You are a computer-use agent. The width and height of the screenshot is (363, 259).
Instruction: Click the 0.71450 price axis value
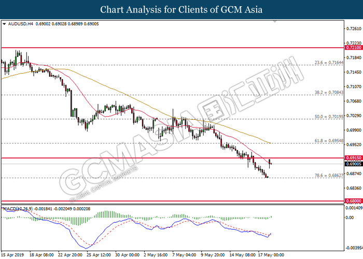pos(354,72)
